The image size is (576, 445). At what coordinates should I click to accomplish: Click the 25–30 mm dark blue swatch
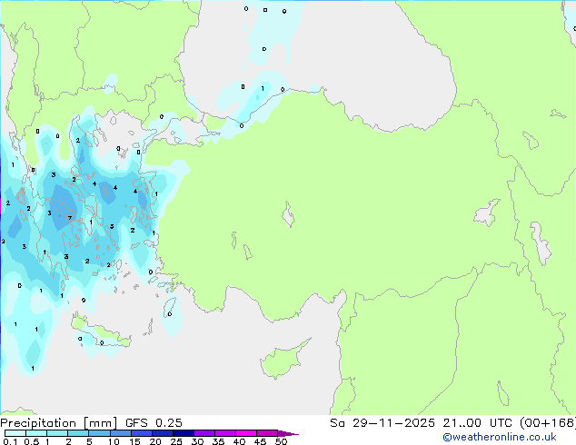click(184, 433)
